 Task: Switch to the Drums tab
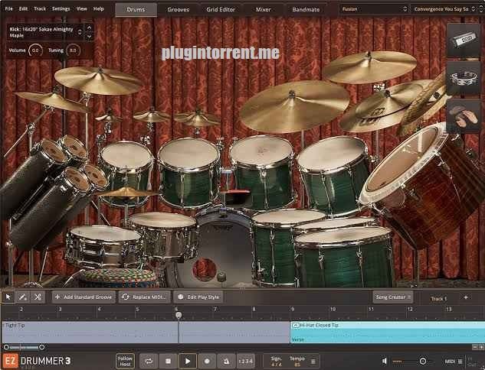click(136, 10)
